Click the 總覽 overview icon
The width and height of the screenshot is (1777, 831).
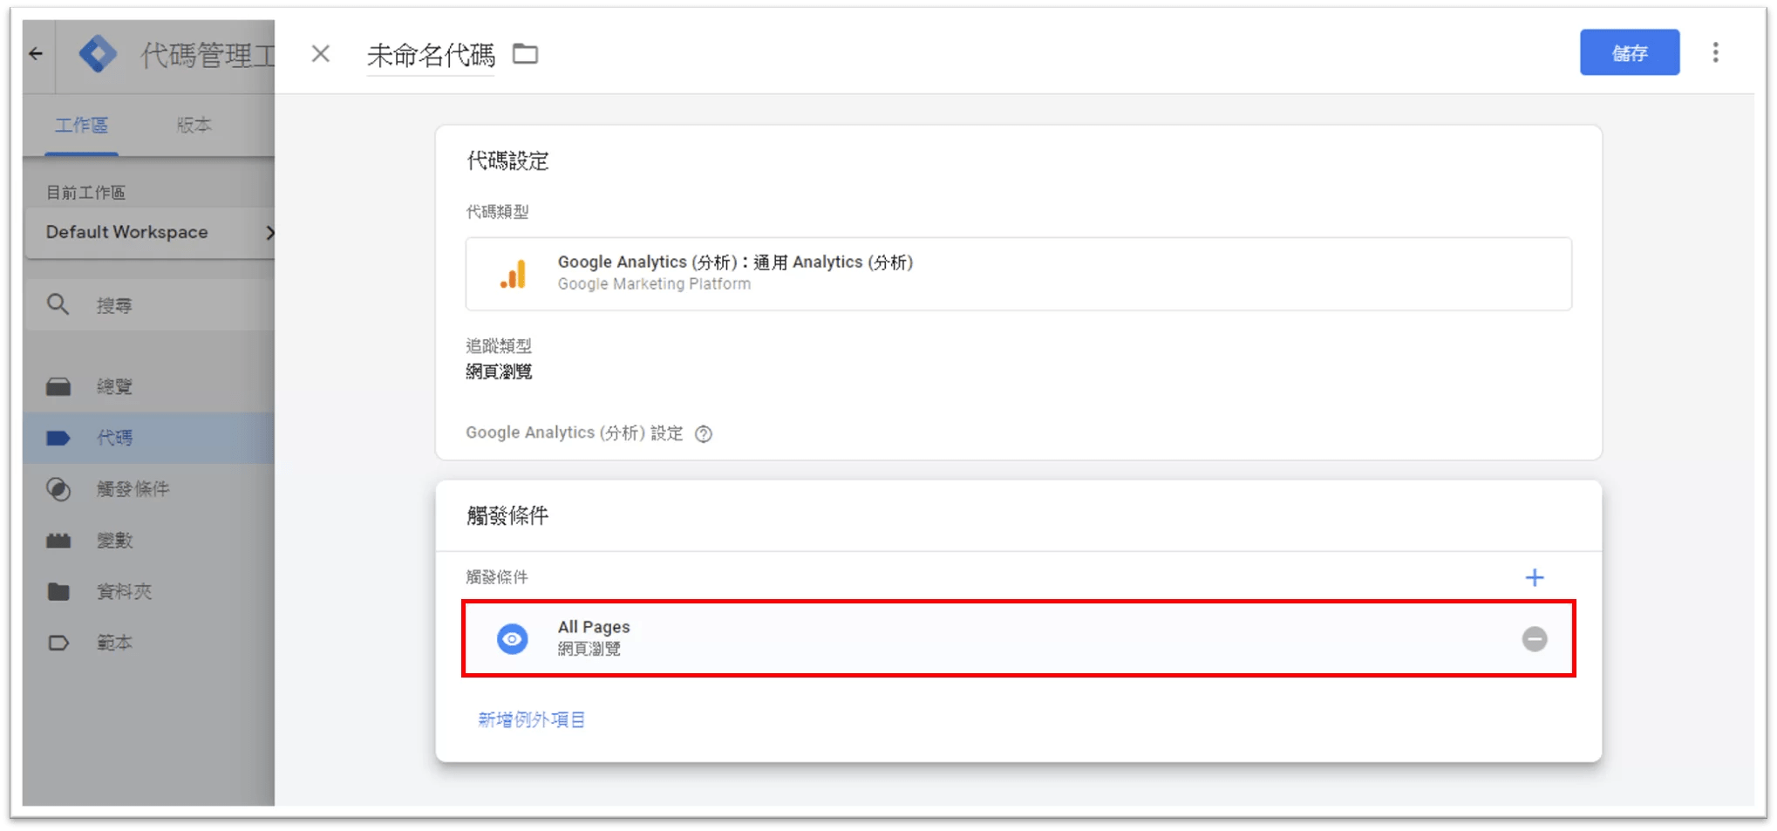click(58, 386)
